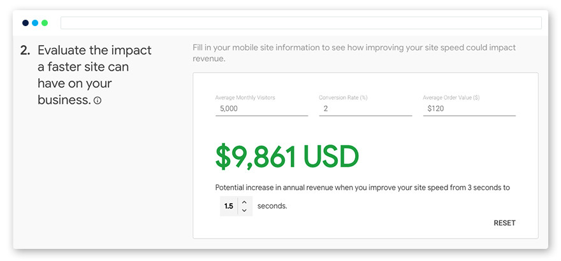This screenshot has width=561, height=261.
Task: Click the step number 2 label
Action: pyautogui.click(x=24, y=50)
